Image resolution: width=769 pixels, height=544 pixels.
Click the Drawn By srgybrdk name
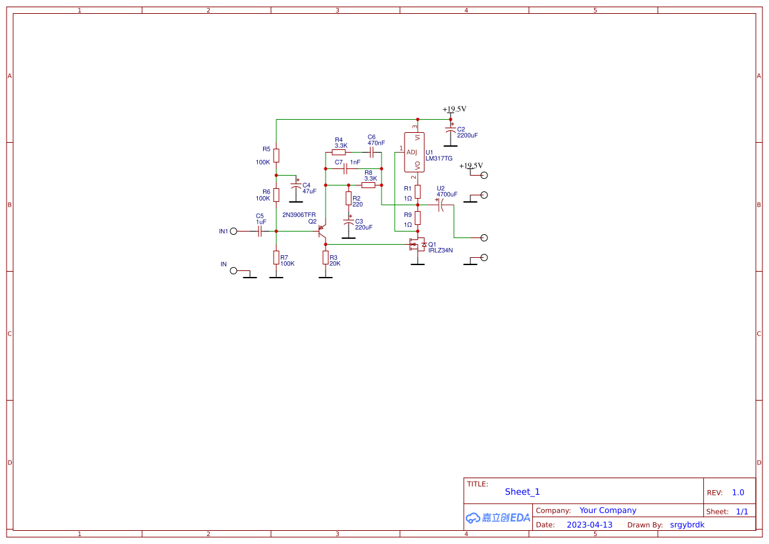[687, 525]
